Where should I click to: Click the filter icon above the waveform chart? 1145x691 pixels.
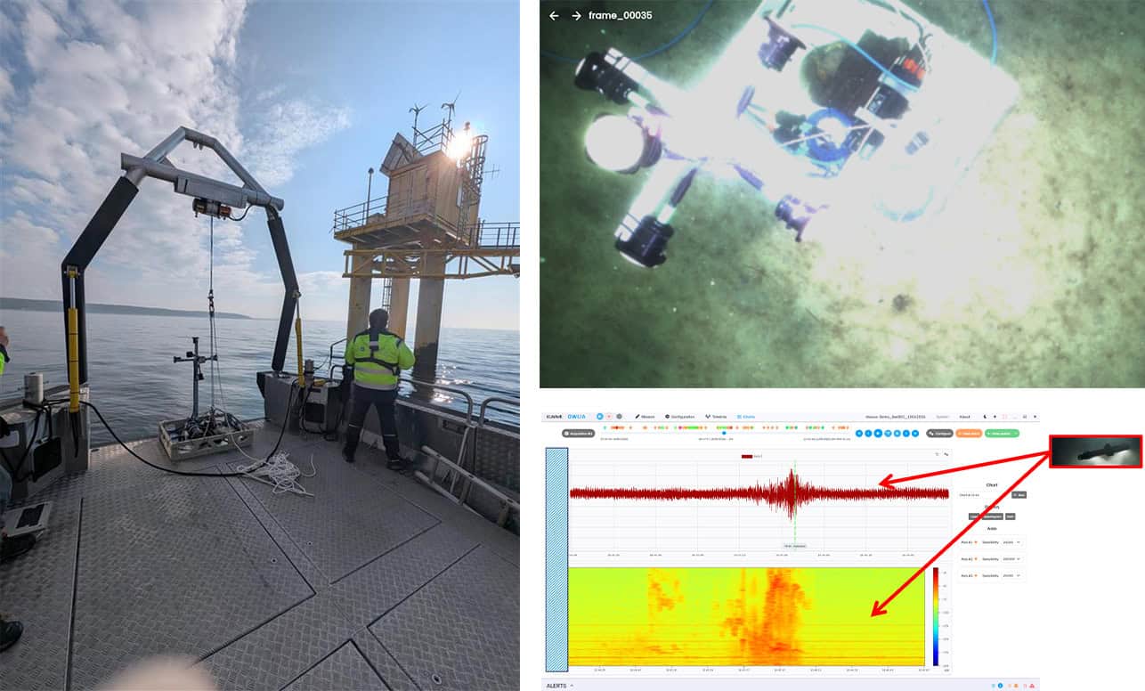click(x=937, y=454)
